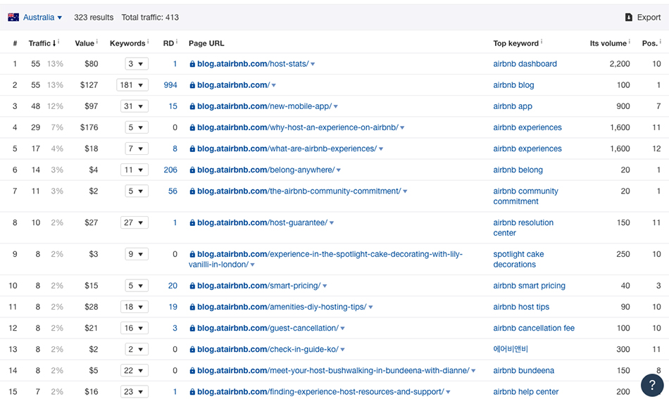Viewport: 669px width, 399px height.
Task: Click the Its volume info icon
Action: (630, 42)
